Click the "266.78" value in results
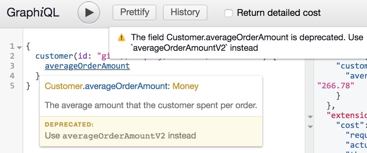The height and width of the screenshot is (153, 367). [x=336, y=86]
